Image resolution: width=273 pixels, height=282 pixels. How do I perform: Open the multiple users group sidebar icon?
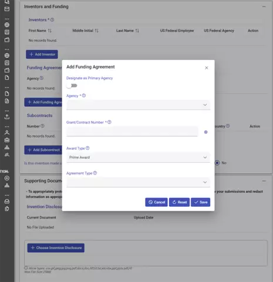pyautogui.click(x=7, y=155)
